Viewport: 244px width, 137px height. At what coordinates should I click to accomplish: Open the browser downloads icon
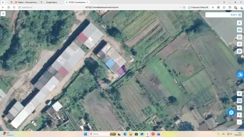[241, 7]
